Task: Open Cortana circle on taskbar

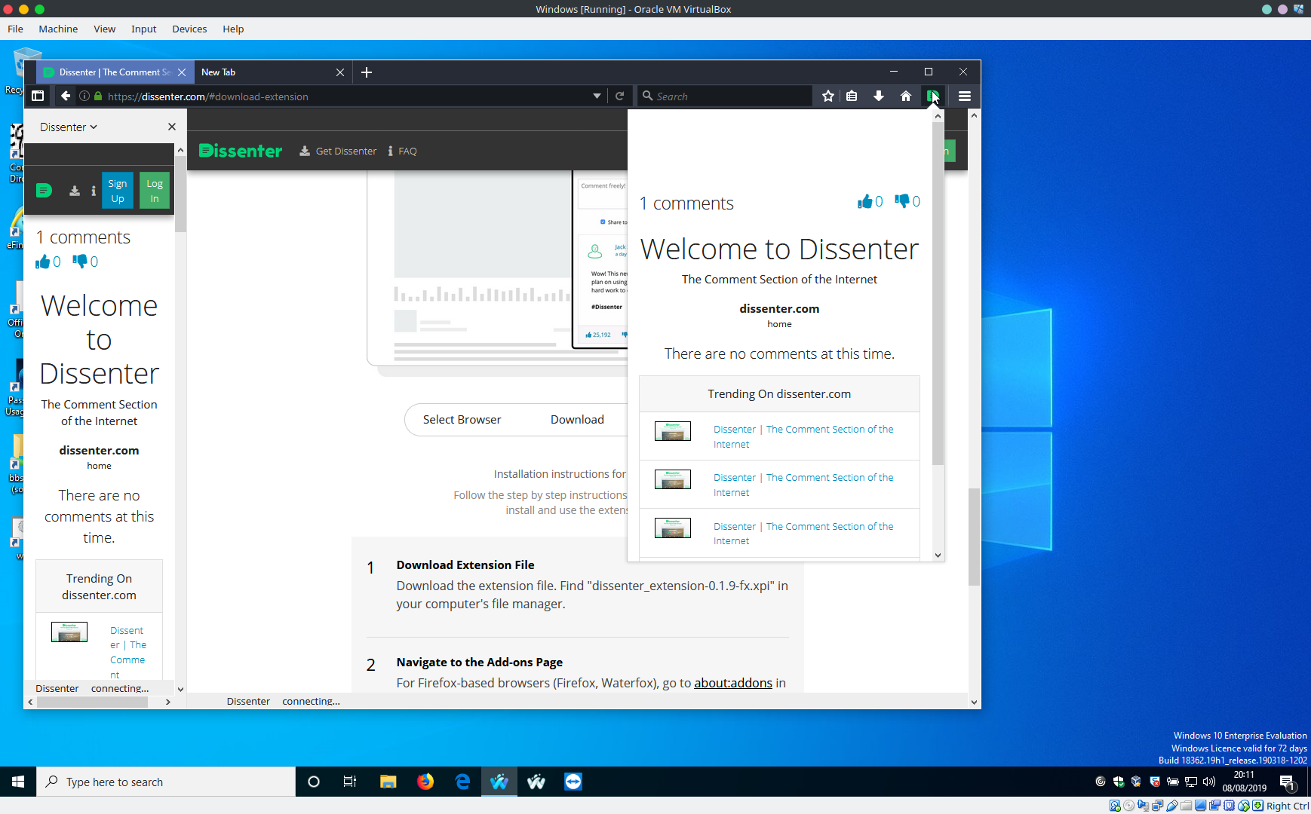Action: pos(314,782)
